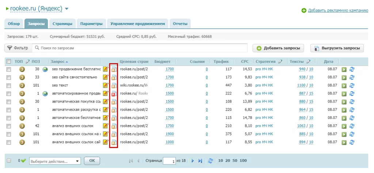
Task: Refresh icon in the budget 1000 row
Action: [352, 142]
